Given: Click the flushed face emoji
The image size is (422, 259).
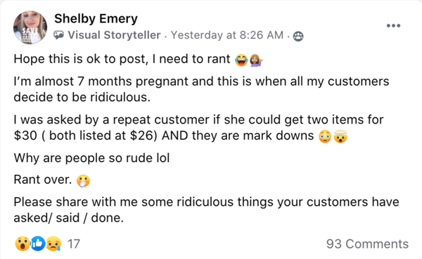Looking at the screenshot, I should pyautogui.click(x=325, y=136).
